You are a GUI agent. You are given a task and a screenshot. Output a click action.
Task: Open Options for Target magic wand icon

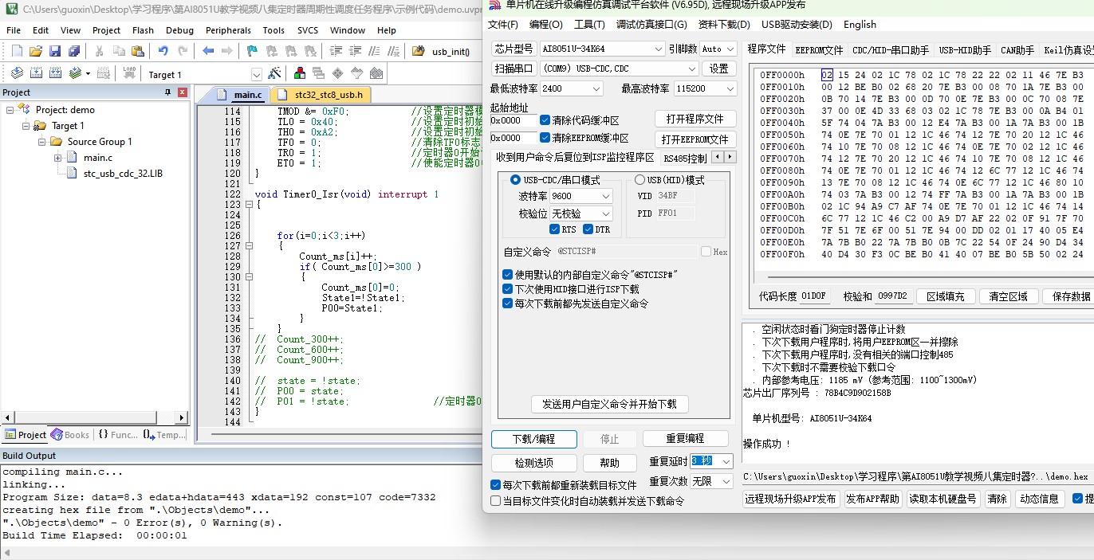(274, 74)
